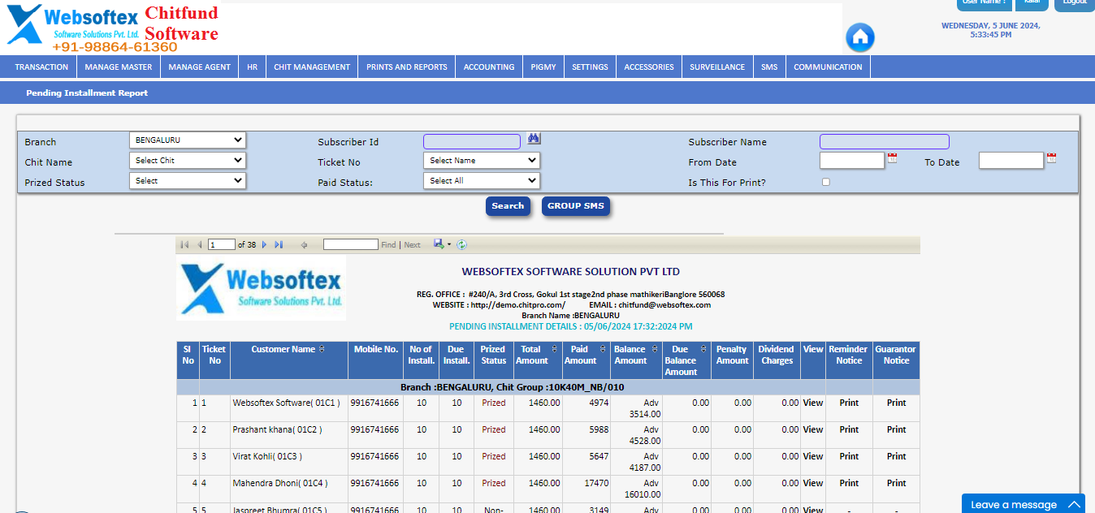
Task: Open the Accessories menu
Action: [649, 67]
